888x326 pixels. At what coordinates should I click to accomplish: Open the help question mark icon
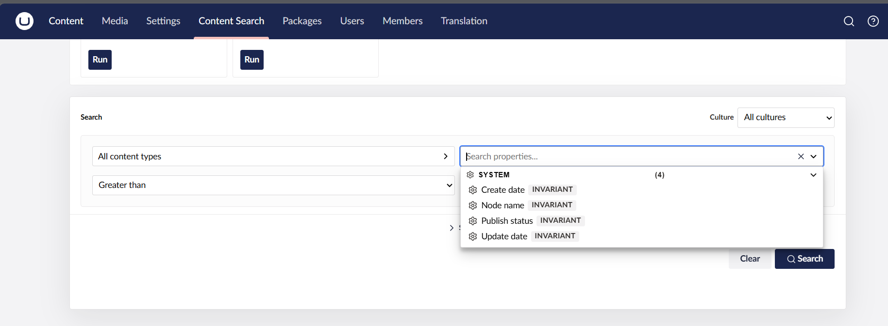point(873,21)
